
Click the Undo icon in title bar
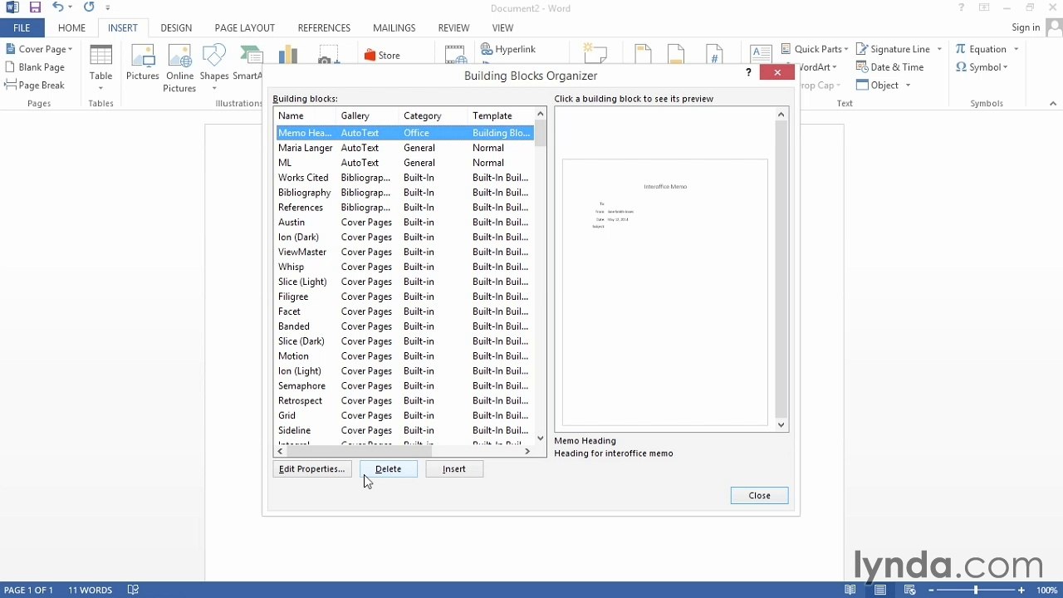(57, 7)
